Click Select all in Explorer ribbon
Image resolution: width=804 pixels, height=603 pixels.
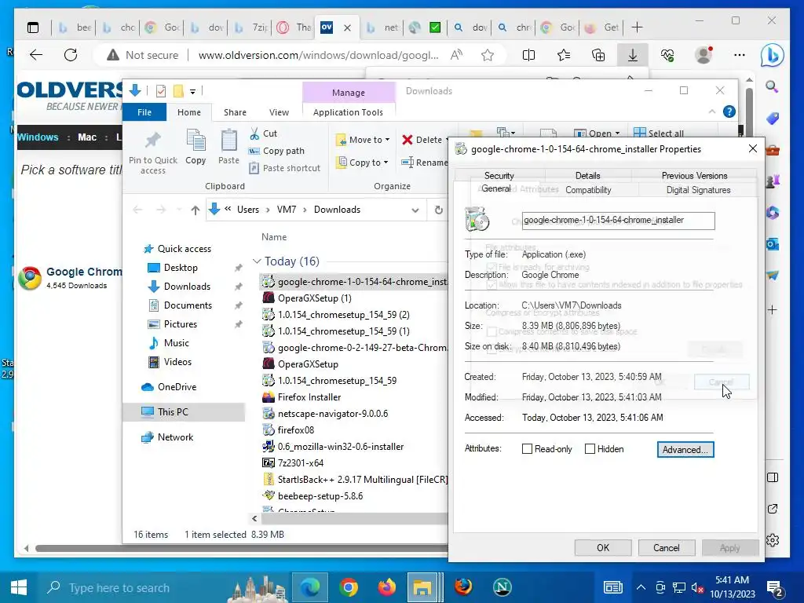point(659,133)
